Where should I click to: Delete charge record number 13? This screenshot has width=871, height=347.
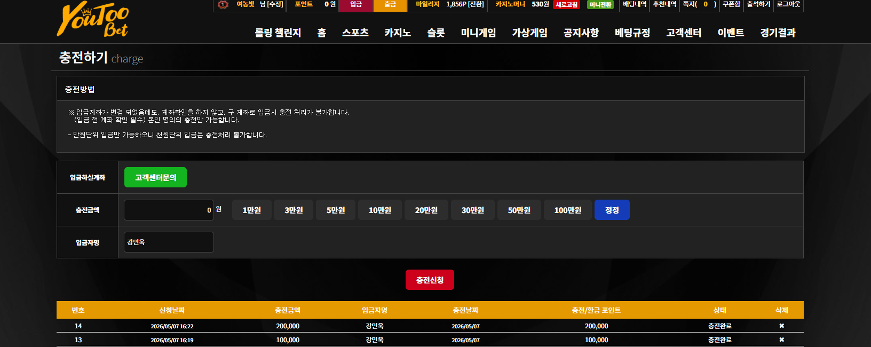tap(781, 340)
